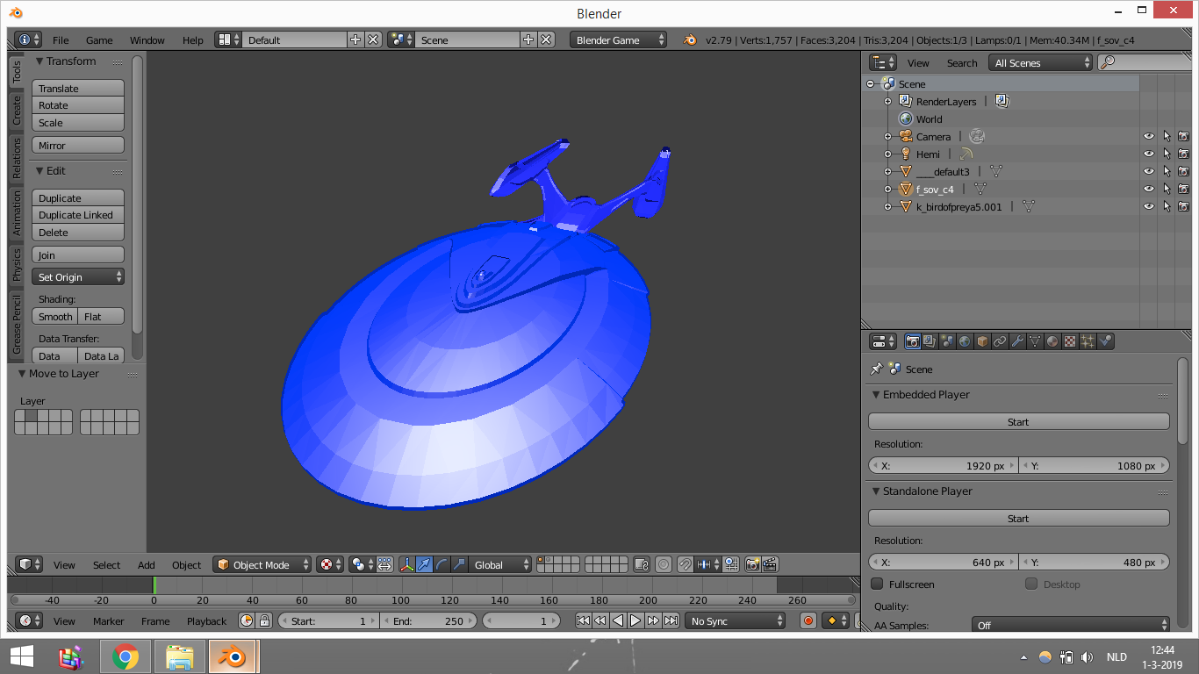Viewport: 1199px width, 674px height.
Task: Toggle the 3D manipulator widget icon
Action: (407, 564)
